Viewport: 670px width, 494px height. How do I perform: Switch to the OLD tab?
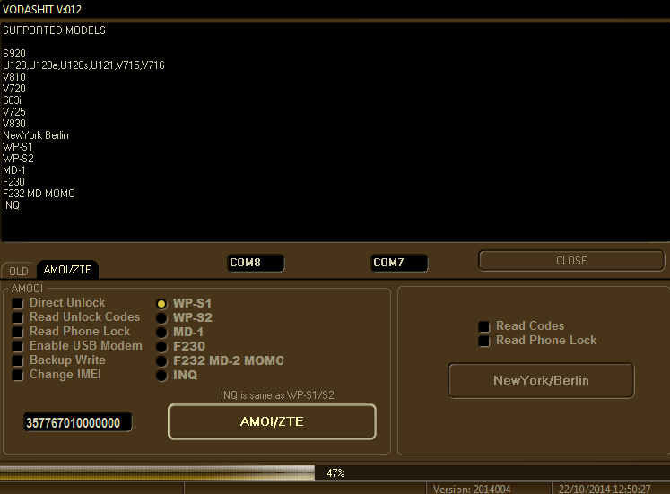(19, 271)
